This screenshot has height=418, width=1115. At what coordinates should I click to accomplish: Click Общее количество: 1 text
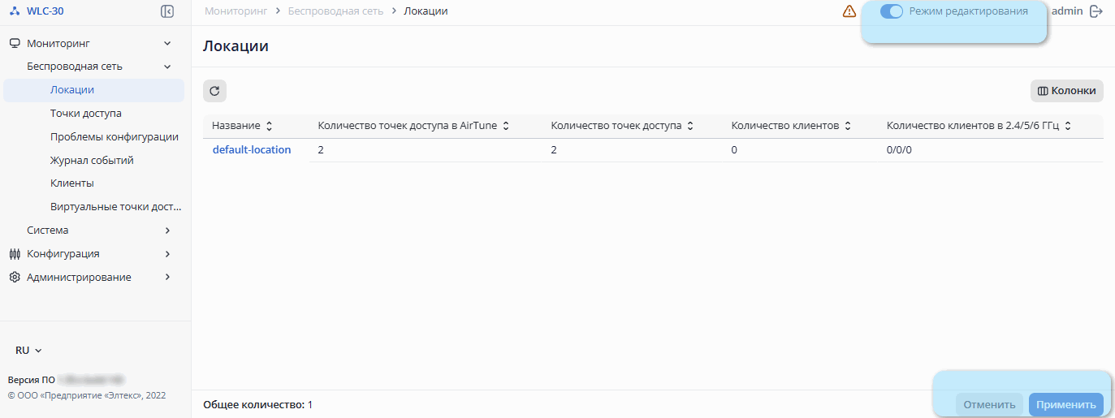(257, 404)
